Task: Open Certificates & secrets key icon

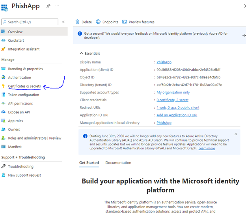Action: [x=4, y=86]
